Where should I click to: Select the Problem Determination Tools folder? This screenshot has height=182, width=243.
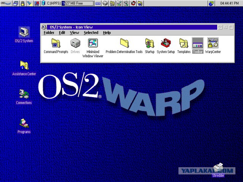[x=124, y=45]
